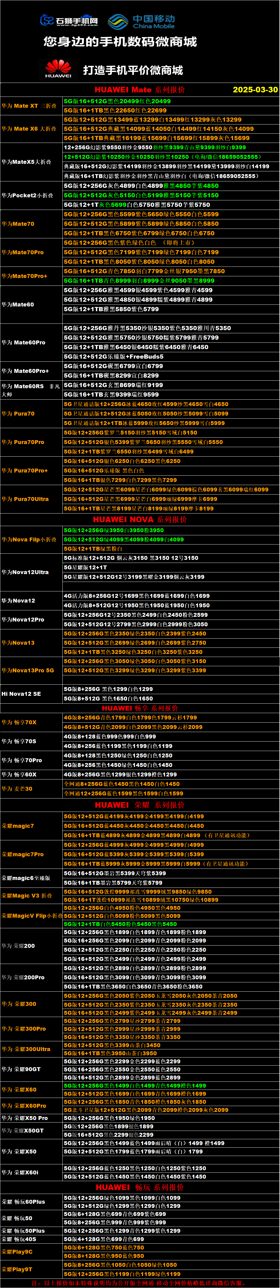The height and width of the screenshot is (1288, 280).
Task: Click the MateX5 12+256G 幻影紫9550 row
Action: pos(171,148)
